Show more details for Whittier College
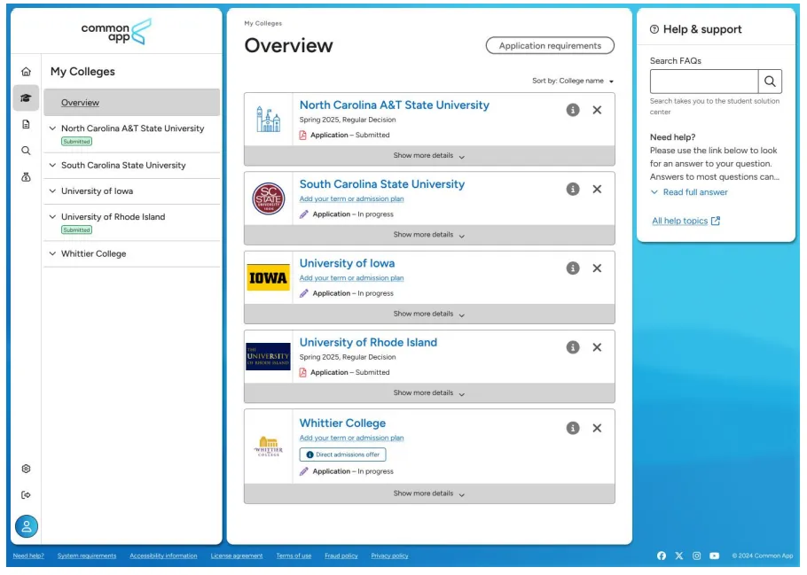Image resolution: width=807 pixels, height=575 pixels. [x=429, y=493]
